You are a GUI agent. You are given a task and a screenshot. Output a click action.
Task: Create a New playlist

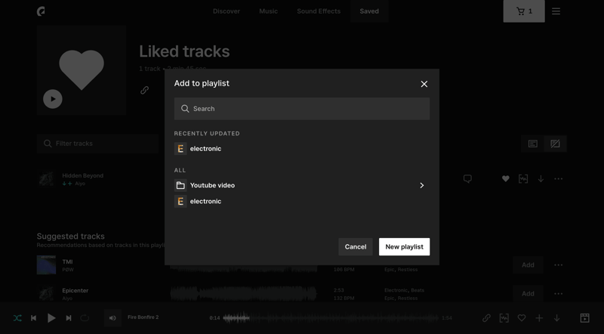[404, 247]
